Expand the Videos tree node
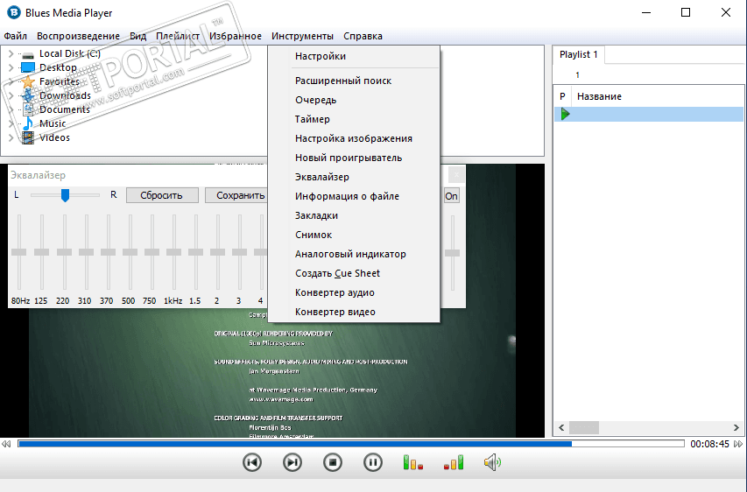The width and height of the screenshot is (747, 492). [x=11, y=137]
